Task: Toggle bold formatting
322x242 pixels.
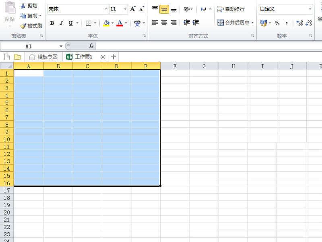Action: (52, 23)
